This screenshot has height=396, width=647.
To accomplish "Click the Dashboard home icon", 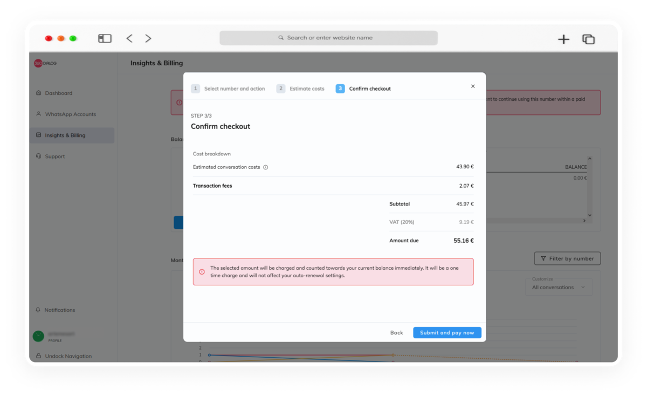I will [x=38, y=93].
